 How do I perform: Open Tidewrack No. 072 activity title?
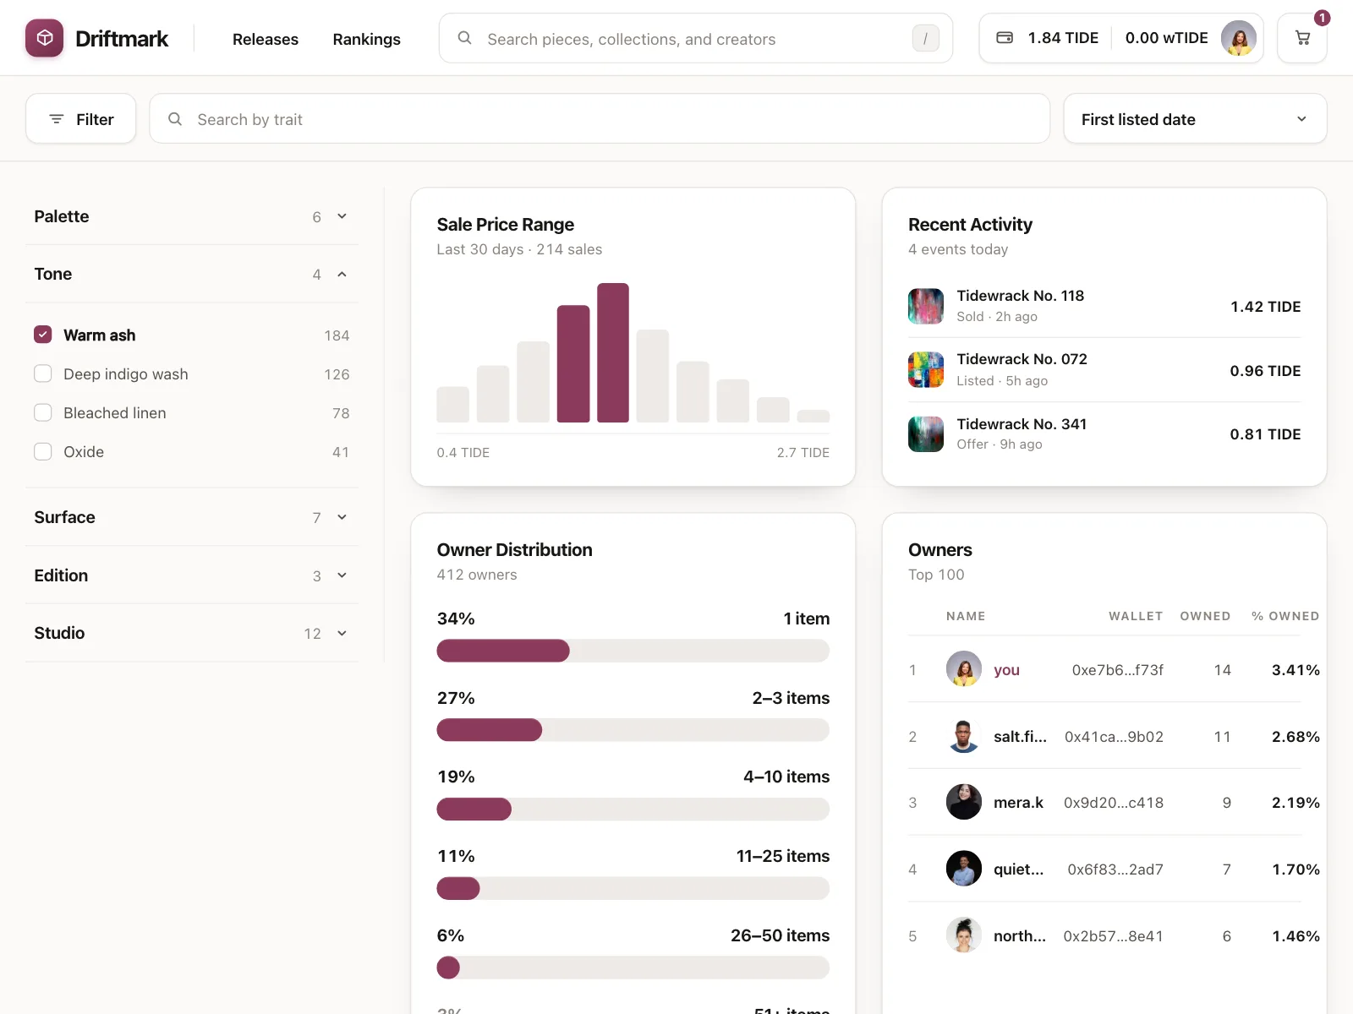pyautogui.click(x=1022, y=359)
